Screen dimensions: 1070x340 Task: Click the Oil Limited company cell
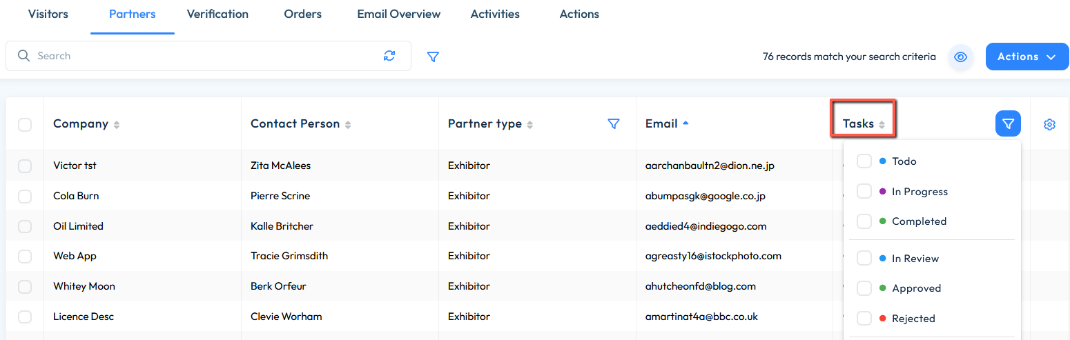pyautogui.click(x=78, y=226)
